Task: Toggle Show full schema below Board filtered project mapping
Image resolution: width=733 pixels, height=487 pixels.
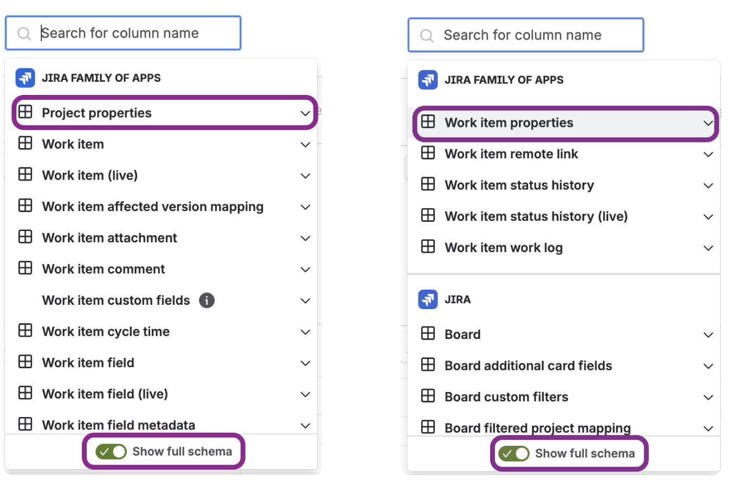Action: point(514,453)
